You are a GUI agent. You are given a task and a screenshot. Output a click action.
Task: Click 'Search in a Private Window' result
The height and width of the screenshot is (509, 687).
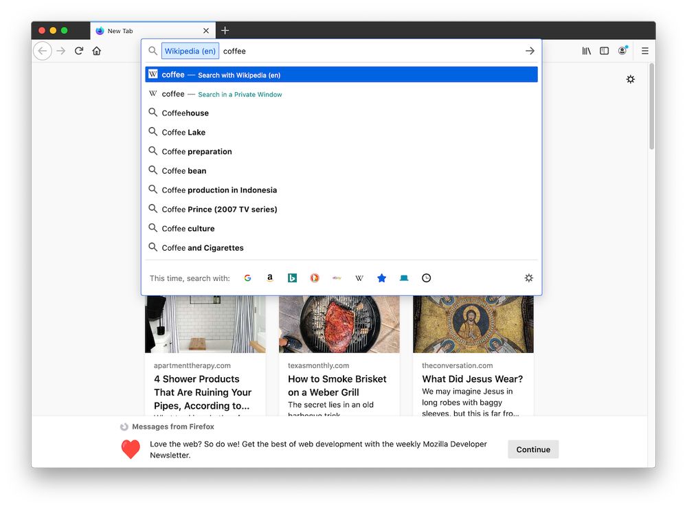point(240,94)
